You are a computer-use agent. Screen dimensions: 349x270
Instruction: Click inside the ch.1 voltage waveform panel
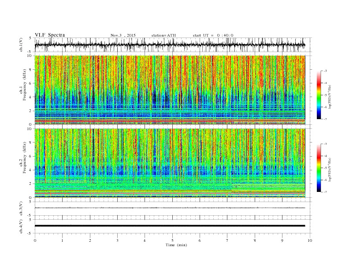click(173, 45)
